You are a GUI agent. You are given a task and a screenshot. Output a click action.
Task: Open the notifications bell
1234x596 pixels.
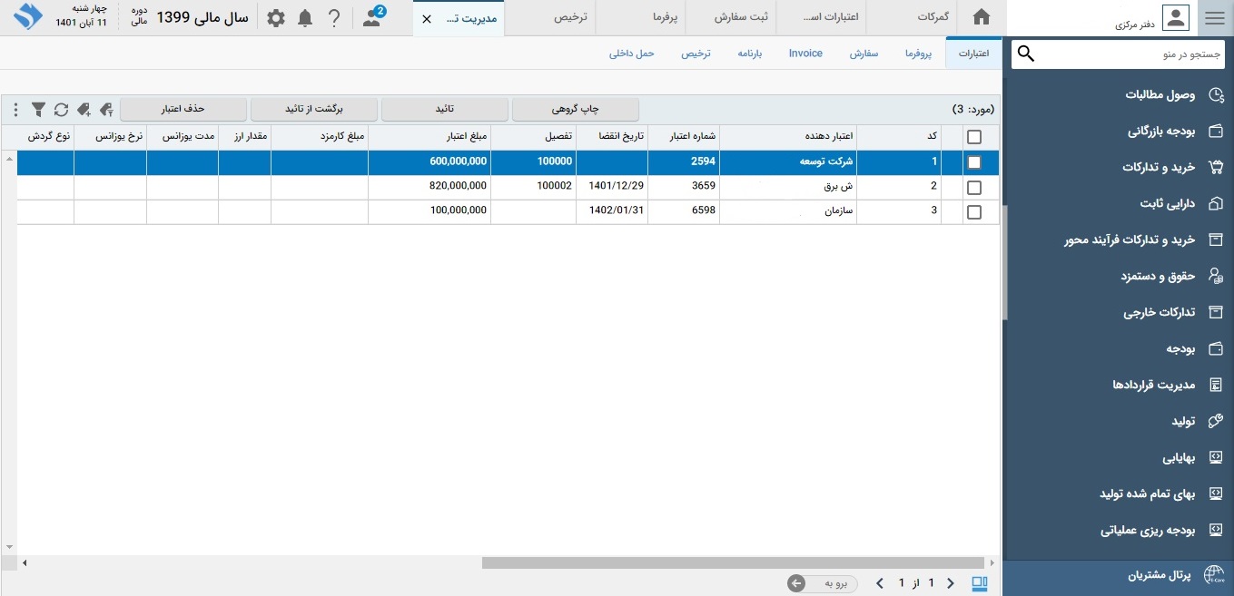pyautogui.click(x=305, y=18)
